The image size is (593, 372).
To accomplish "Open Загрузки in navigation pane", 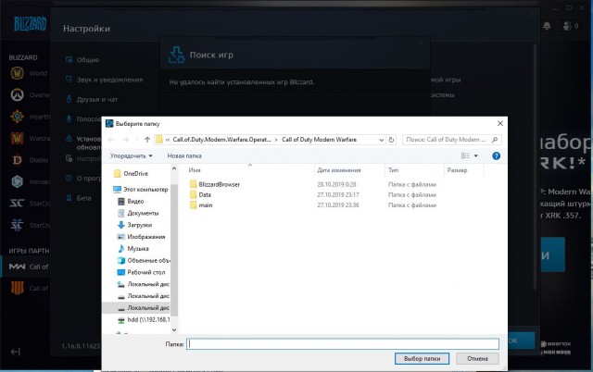I will (134, 225).
